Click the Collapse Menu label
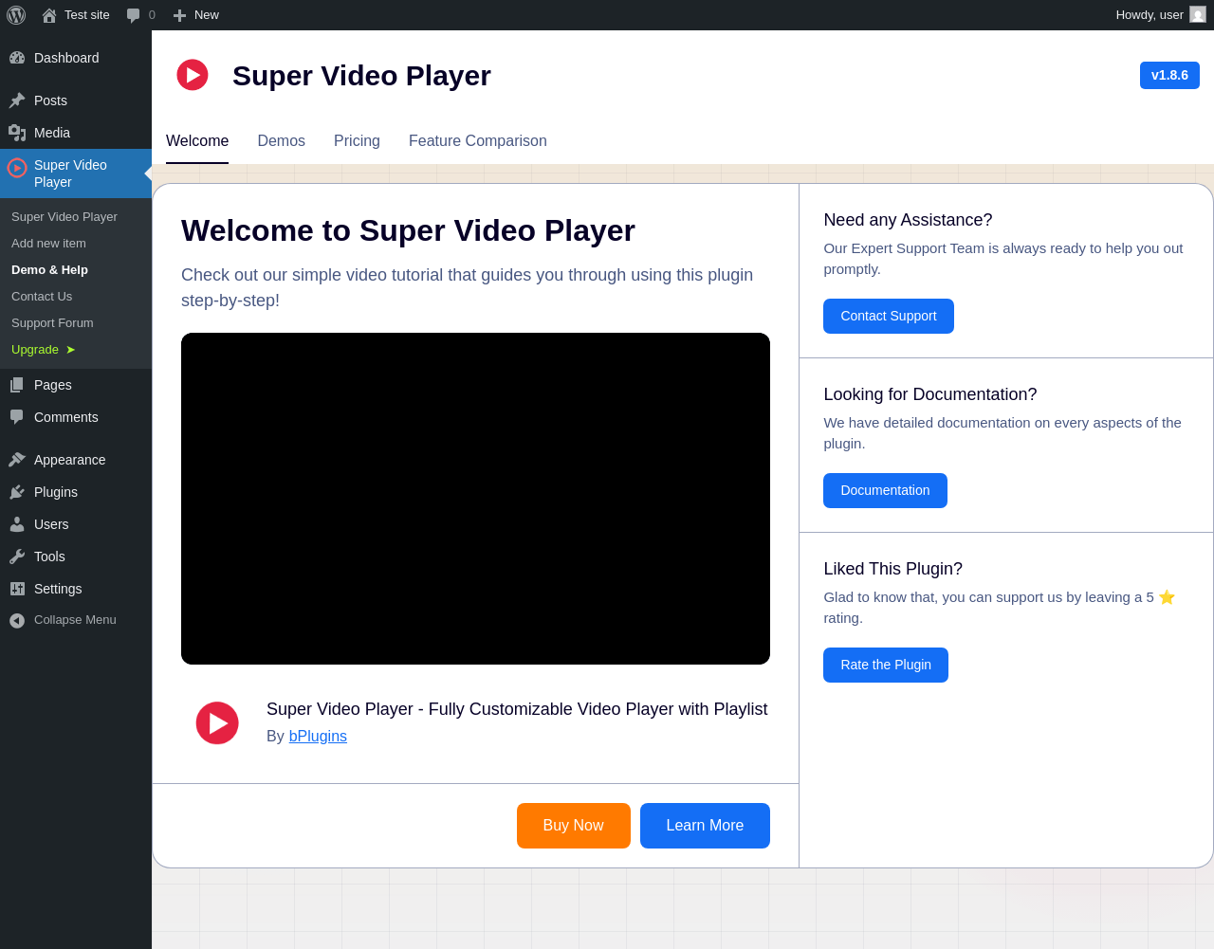Image resolution: width=1214 pixels, height=949 pixels. point(75,620)
